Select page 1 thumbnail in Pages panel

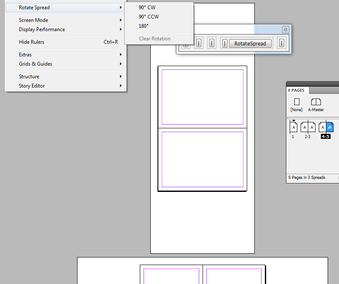(x=294, y=127)
